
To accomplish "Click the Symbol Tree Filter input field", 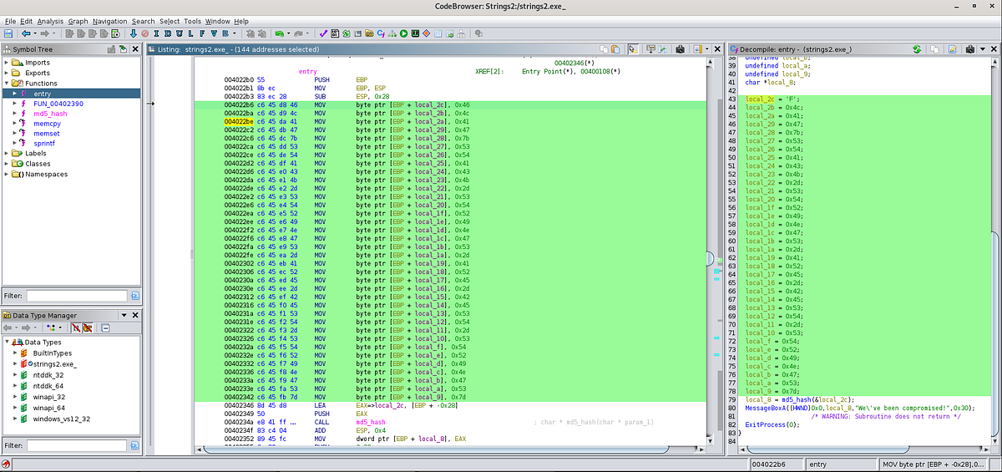I will pyautogui.click(x=77, y=296).
